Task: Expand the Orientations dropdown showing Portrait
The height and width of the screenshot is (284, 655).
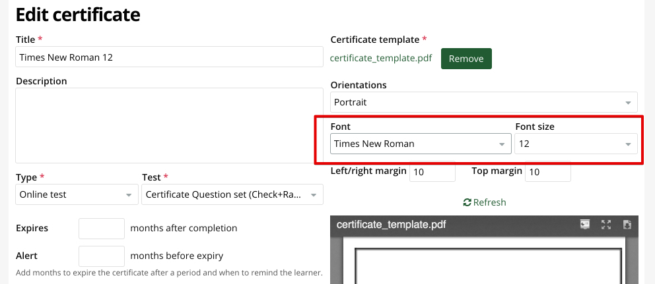Action: 484,102
